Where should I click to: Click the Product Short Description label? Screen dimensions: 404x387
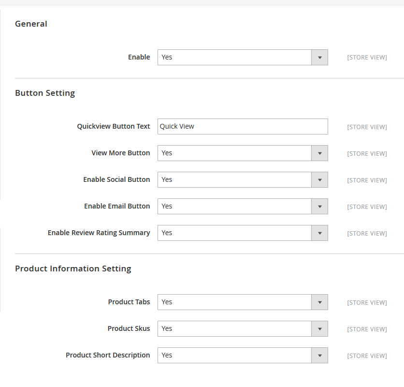tap(108, 355)
